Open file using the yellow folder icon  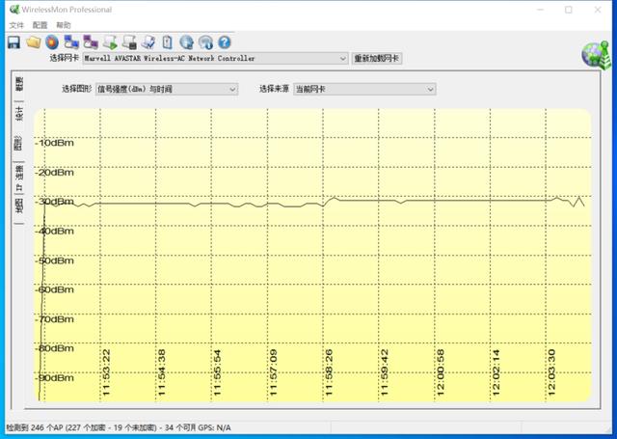click(x=33, y=42)
